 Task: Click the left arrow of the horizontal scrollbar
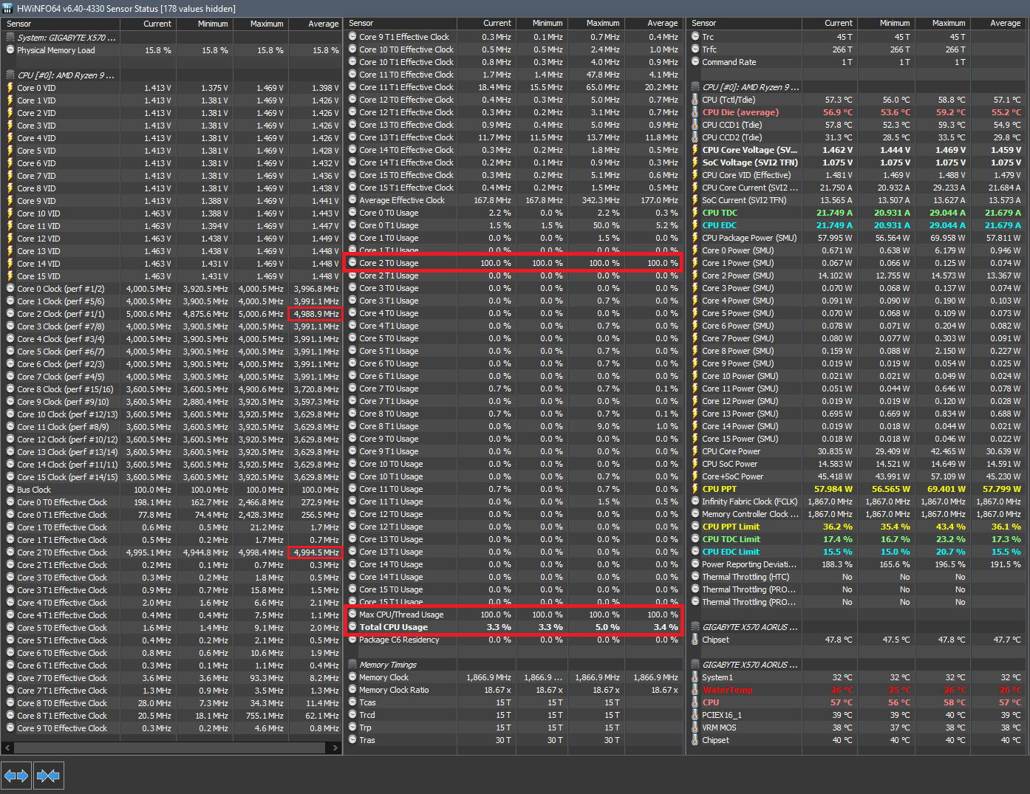[x=7, y=747]
